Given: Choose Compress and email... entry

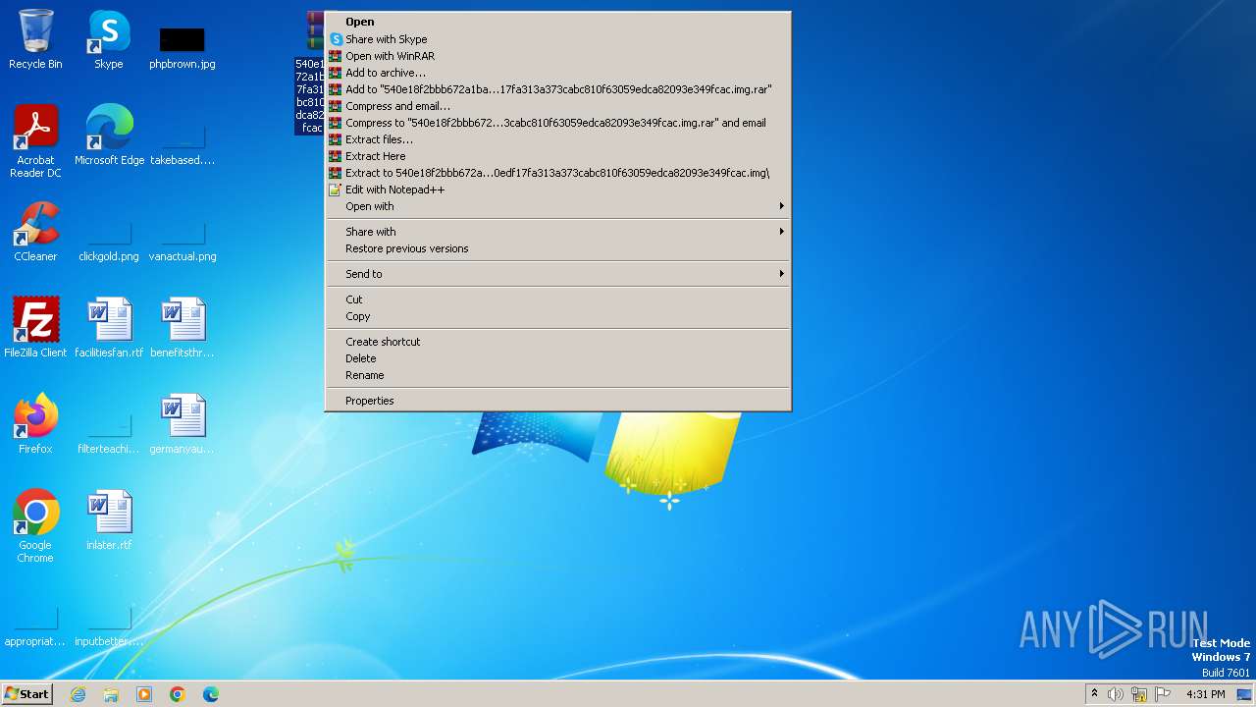Looking at the screenshot, I should [x=558, y=106].
